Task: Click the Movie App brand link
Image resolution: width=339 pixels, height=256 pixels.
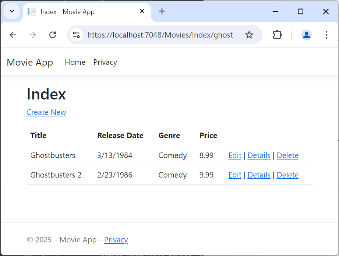Action: 29,62
